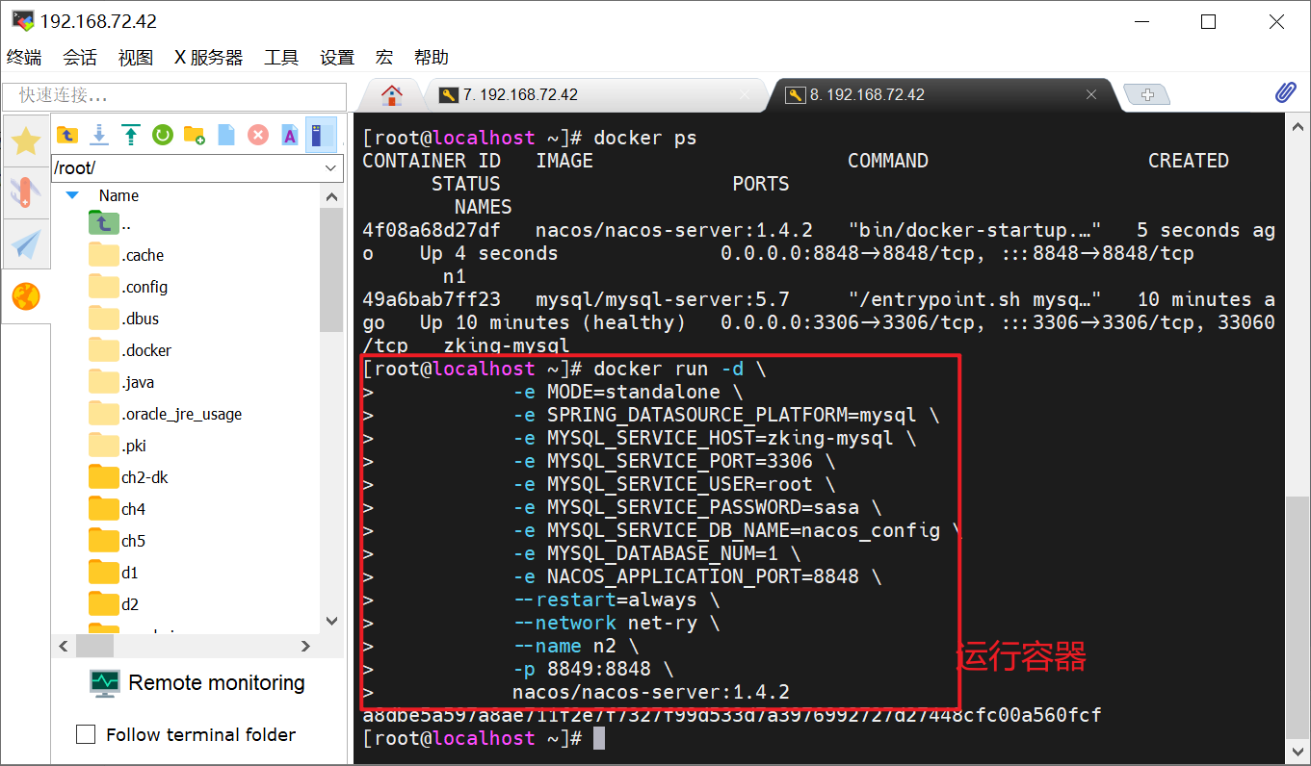Open the 帮助 menu
The width and height of the screenshot is (1311, 766).
click(x=432, y=58)
